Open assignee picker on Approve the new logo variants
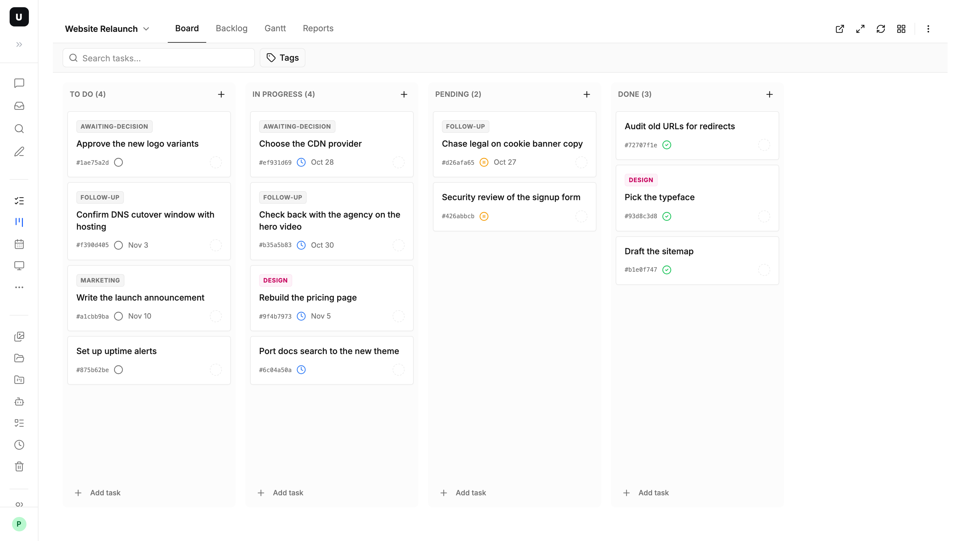This screenshot has height=541, width=962. click(x=216, y=162)
